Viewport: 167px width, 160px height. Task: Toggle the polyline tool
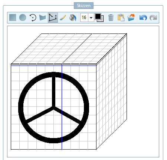click(53, 17)
